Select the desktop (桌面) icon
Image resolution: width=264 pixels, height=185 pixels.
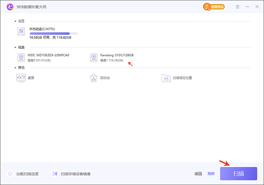pos(21,78)
